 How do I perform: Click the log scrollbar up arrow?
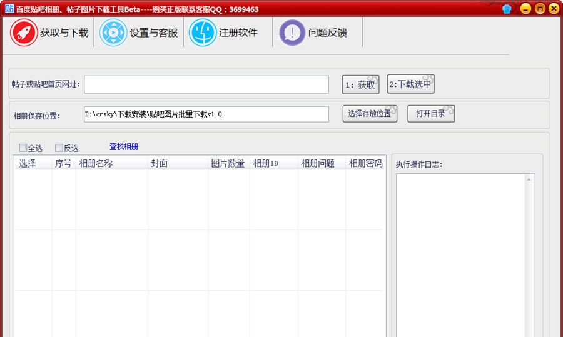point(529,179)
